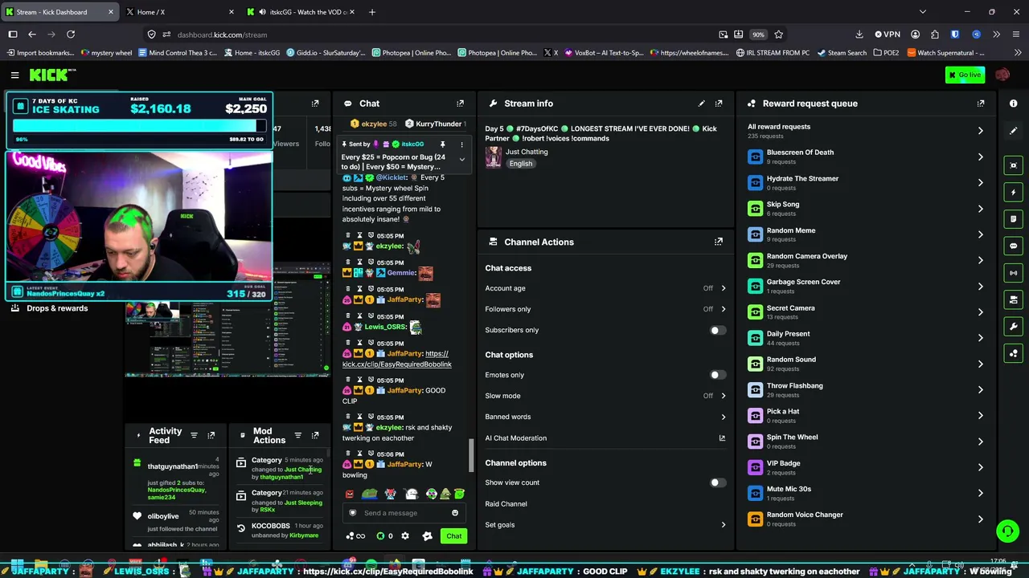Click the edit layout pencil in sidebar

[x=1013, y=131]
